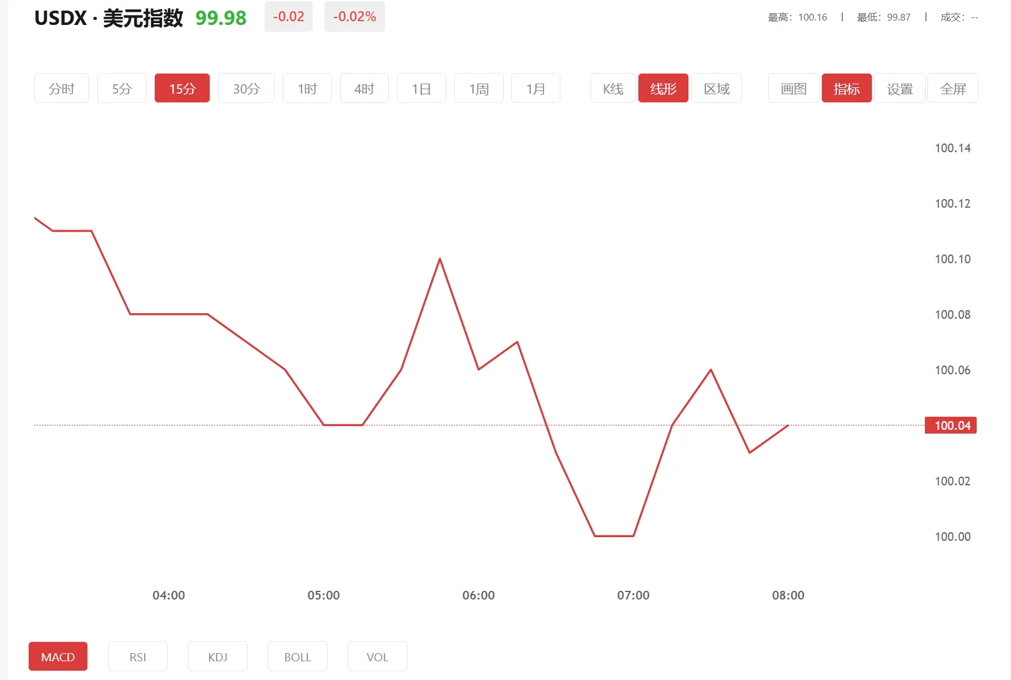This screenshot has height=680, width=1011.
Task: Show the VOL volume indicator
Action: point(377,656)
